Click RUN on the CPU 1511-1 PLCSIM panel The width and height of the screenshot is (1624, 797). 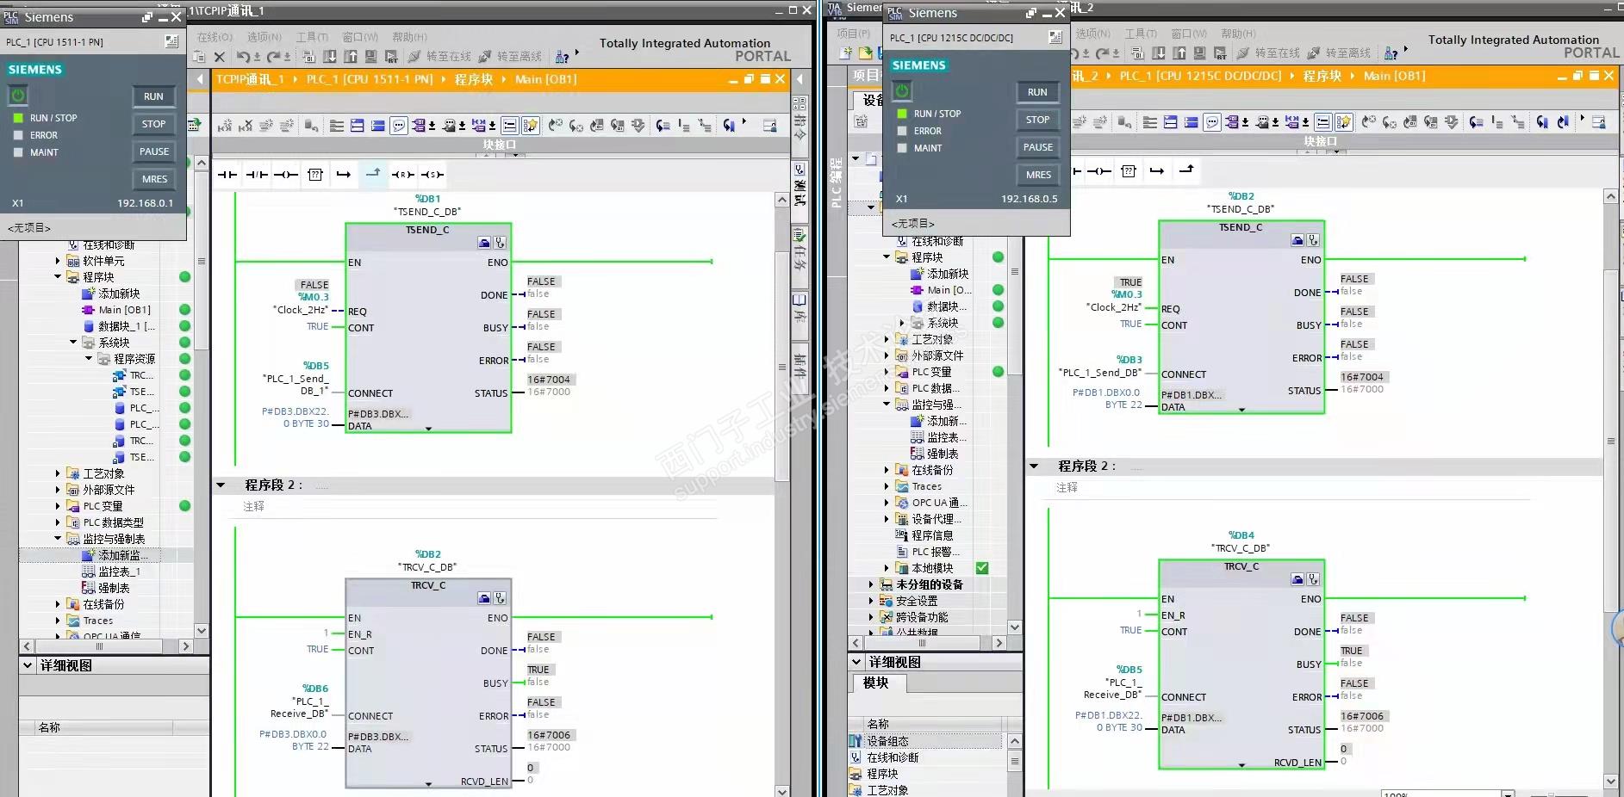point(154,96)
